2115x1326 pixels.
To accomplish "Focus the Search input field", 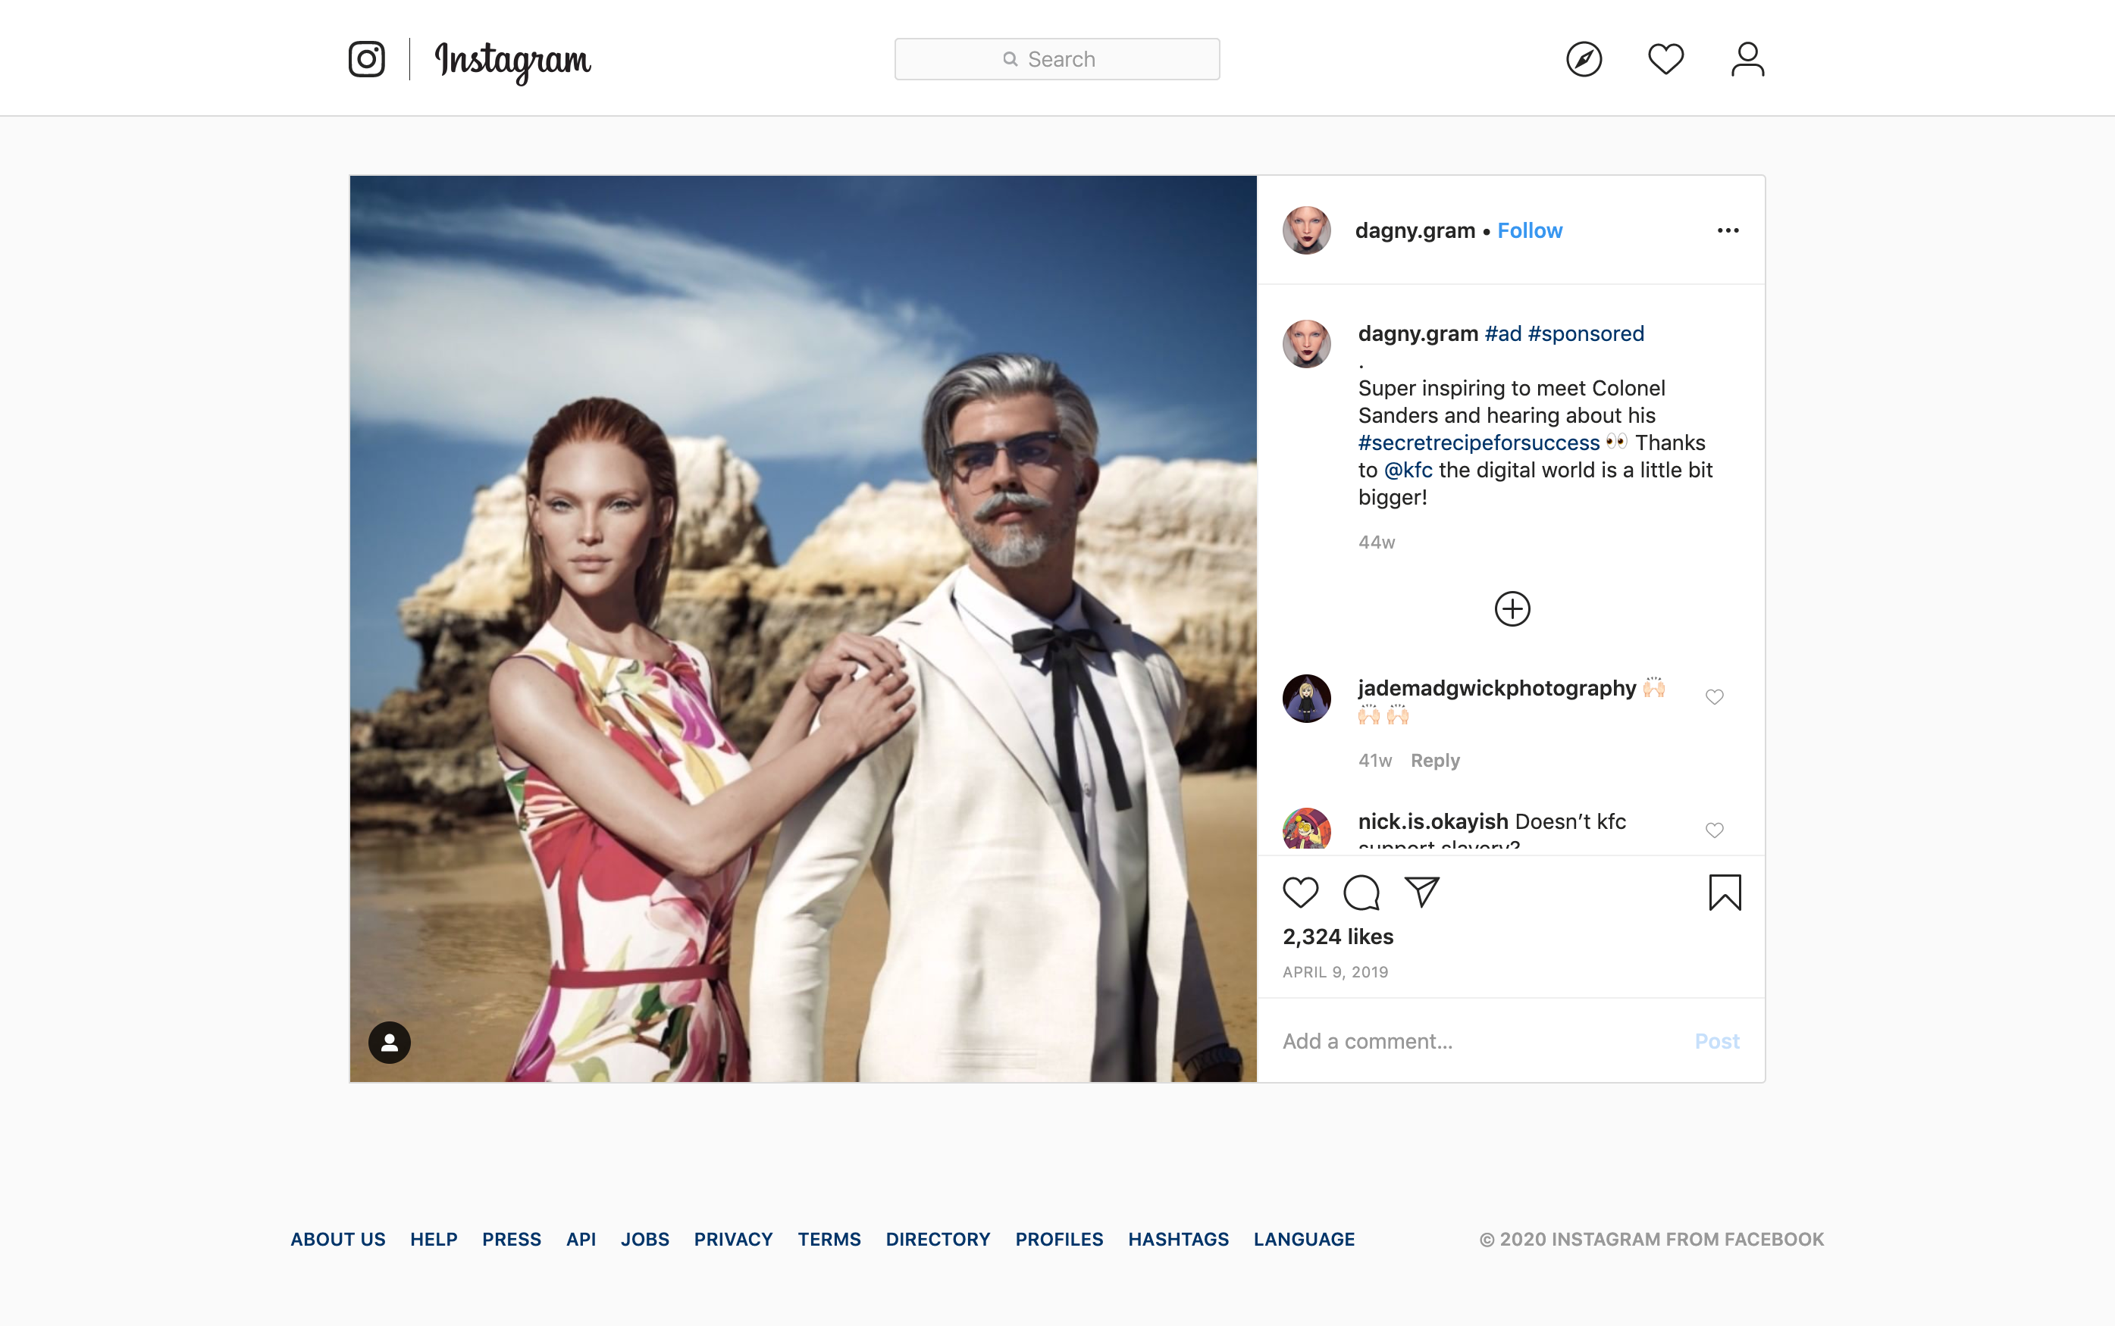I will (1057, 59).
